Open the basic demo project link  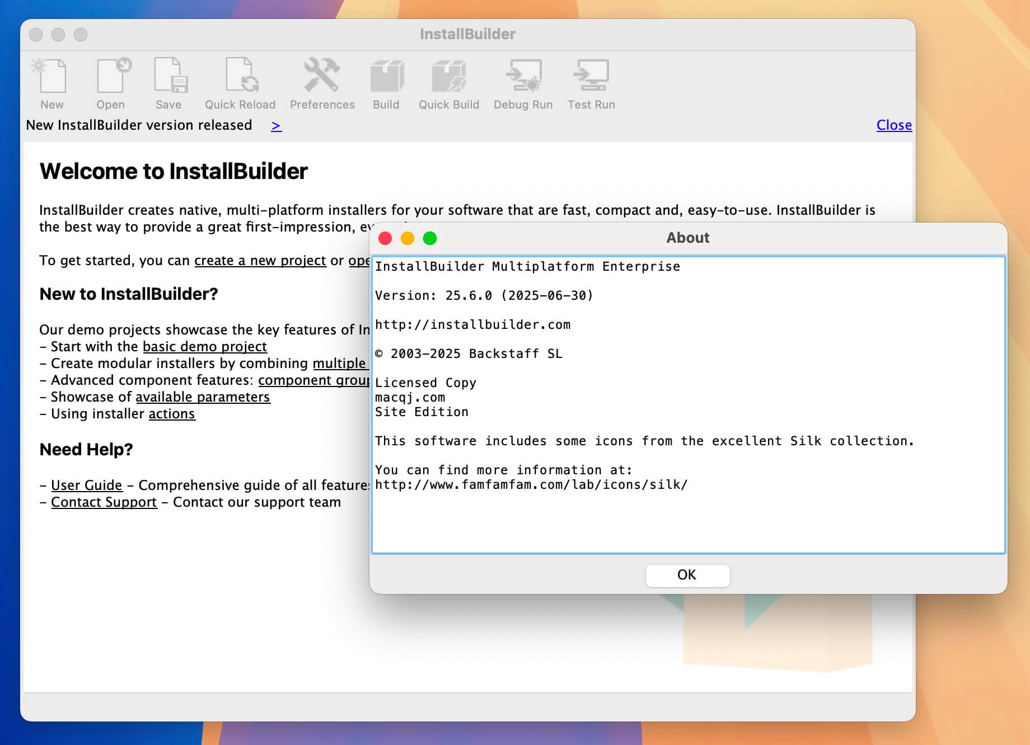click(204, 347)
